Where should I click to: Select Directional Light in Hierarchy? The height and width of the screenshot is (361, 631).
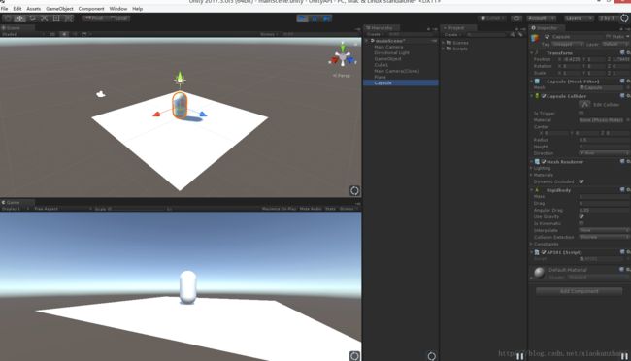click(x=391, y=52)
